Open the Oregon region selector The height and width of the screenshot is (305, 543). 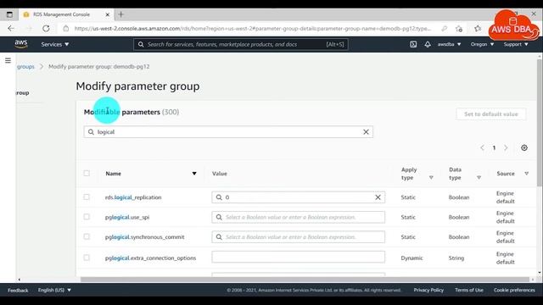[482, 44]
